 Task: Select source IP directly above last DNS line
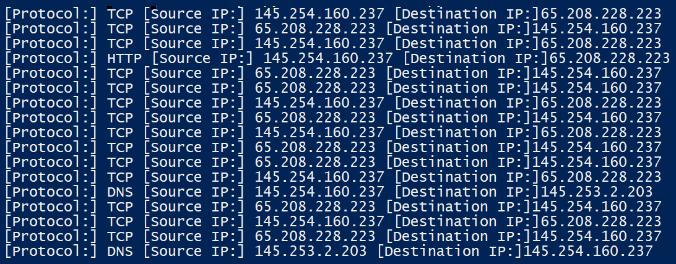coord(314,236)
